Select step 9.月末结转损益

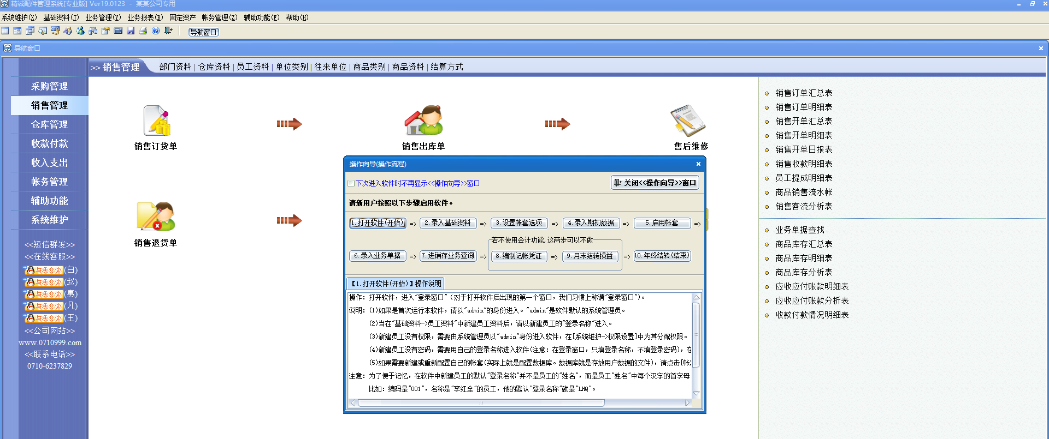click(x=591, y=256)
